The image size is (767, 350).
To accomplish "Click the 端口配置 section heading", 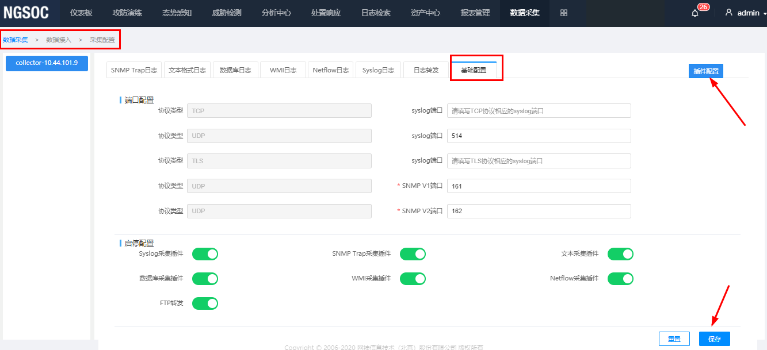I will [x=139, y=100].
